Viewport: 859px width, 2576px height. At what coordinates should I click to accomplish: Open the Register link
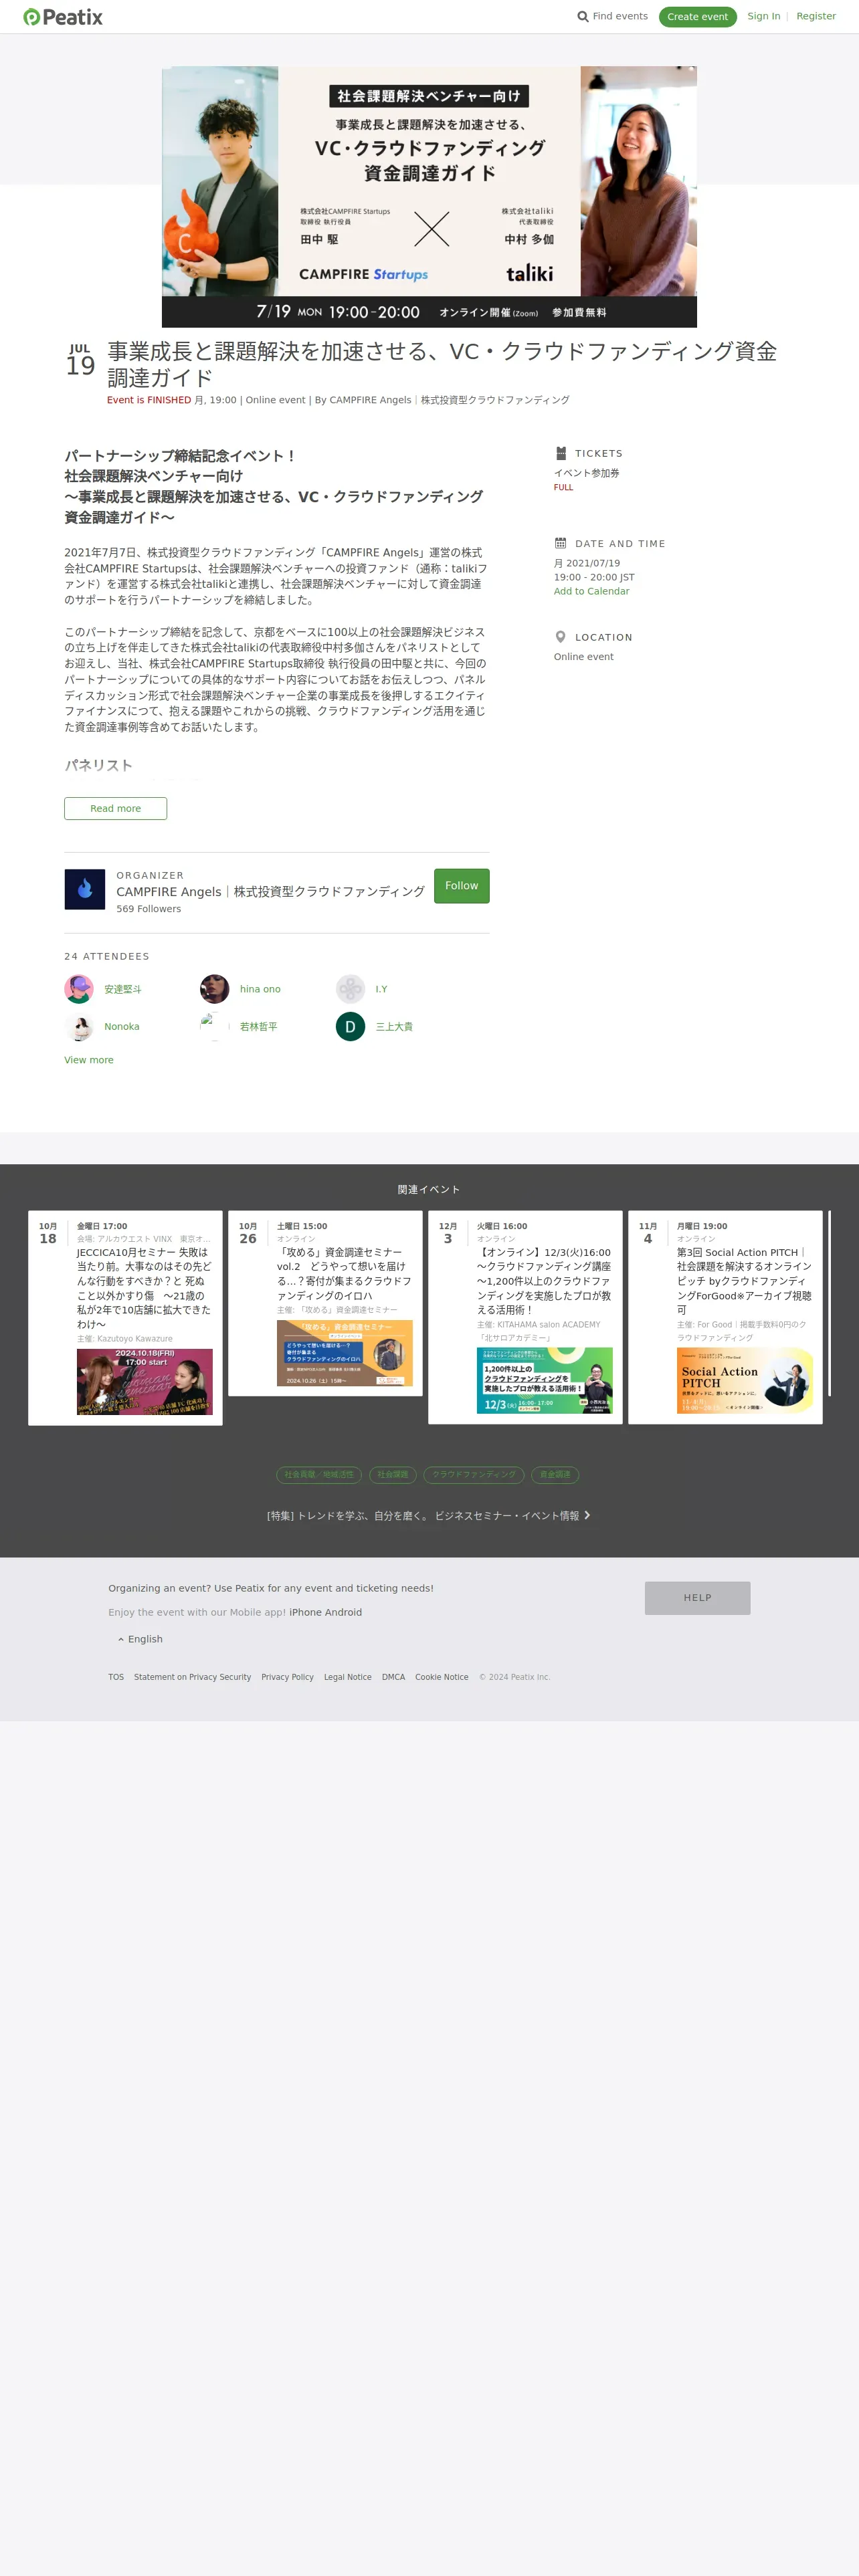pyautogui.click(x=816, y=16)
